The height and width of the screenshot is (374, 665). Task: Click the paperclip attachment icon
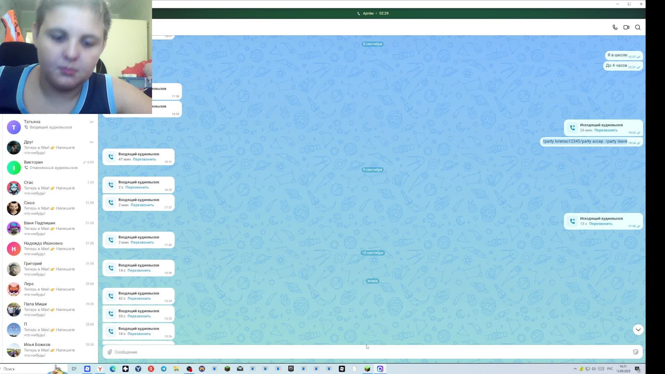coord(109,352)
